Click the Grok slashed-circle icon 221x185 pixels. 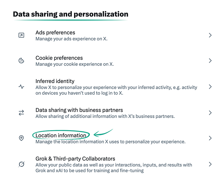[21, 164]
